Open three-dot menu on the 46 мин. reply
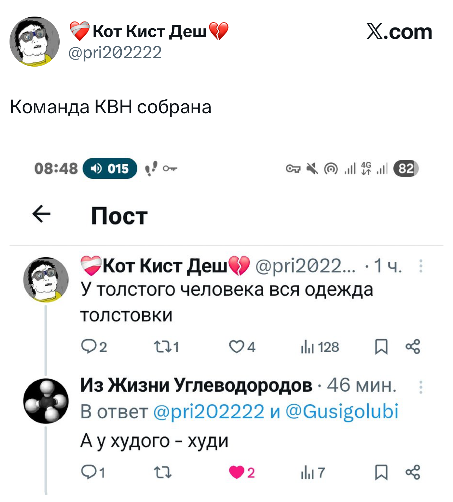 [x=421, y=387]
